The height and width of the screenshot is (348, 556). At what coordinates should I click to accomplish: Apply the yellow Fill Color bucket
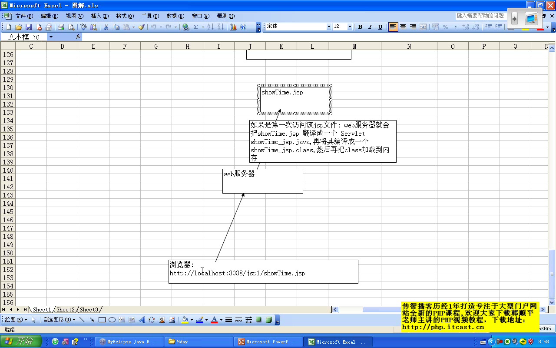click(185, 320)
